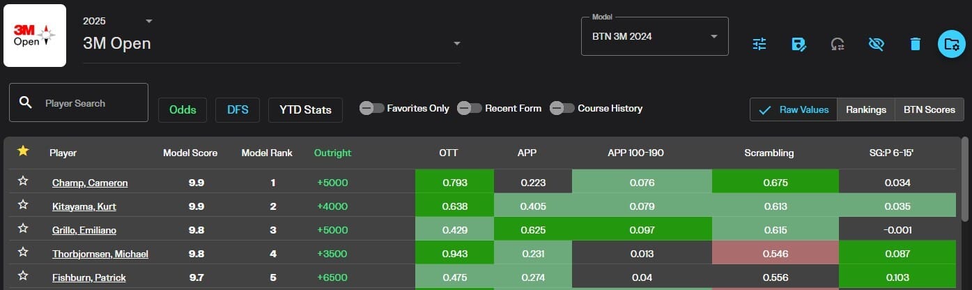
Task: Enable the Course History switch
Action: click(x=562, y=108)
